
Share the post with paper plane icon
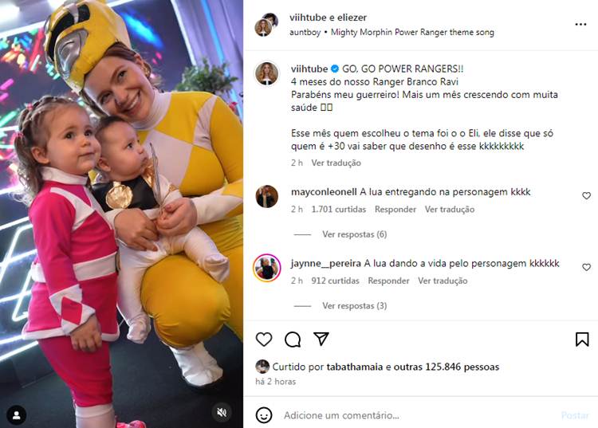point(321,339)
